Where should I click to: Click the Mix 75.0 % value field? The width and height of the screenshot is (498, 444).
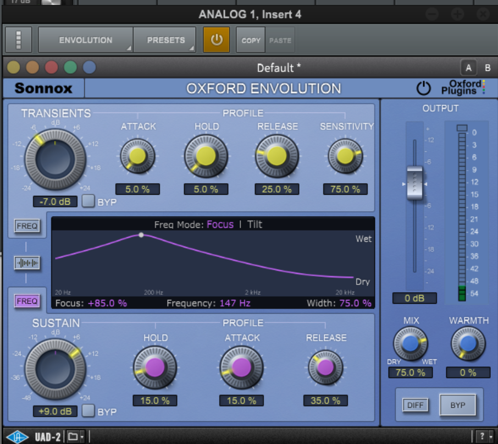411,372
